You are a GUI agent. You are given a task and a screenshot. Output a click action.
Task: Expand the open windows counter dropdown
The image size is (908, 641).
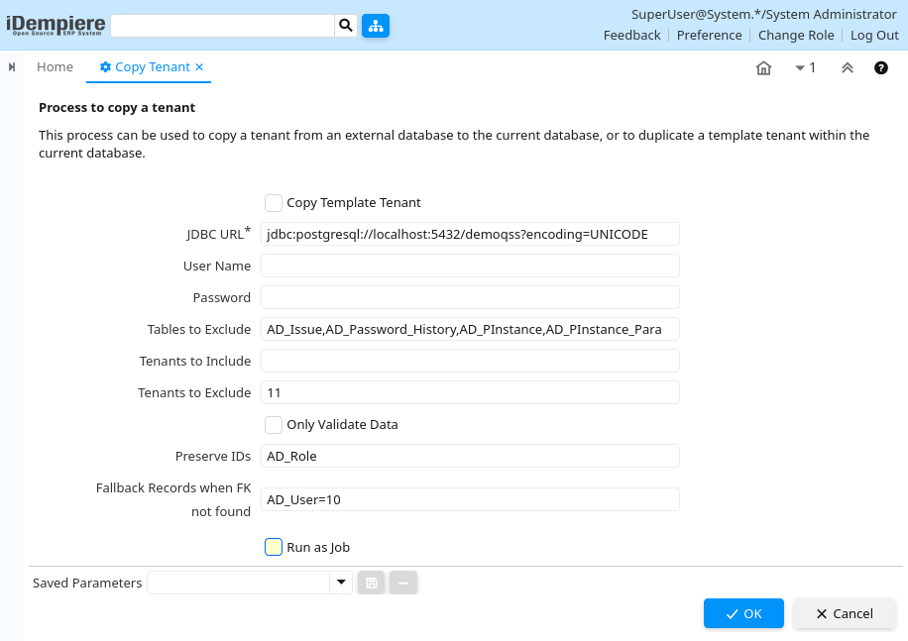[805, 68]
